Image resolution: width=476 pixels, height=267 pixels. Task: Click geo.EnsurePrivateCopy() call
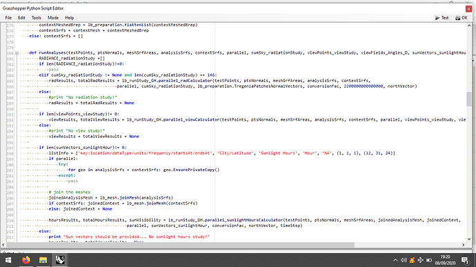(191, 170)
